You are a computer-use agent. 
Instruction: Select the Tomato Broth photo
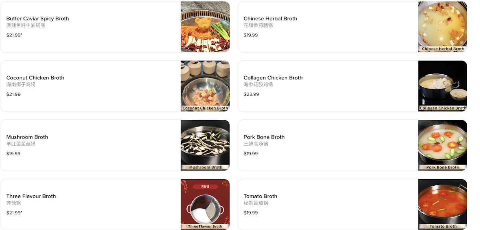442,204
